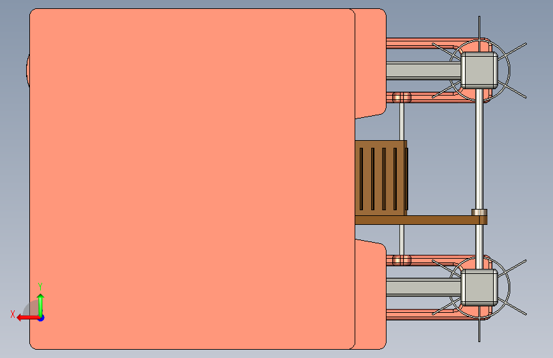Image resolution: width=553 pixels, height=358 pixels.
Task: Click the red X axis arrow of the triad
Action: pos(27,318)
